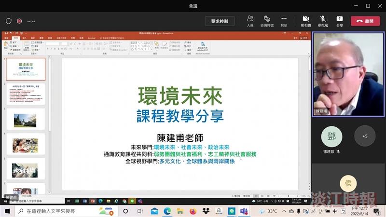Open Dropbox on the bottom taskbar

(x=206, y=211)
